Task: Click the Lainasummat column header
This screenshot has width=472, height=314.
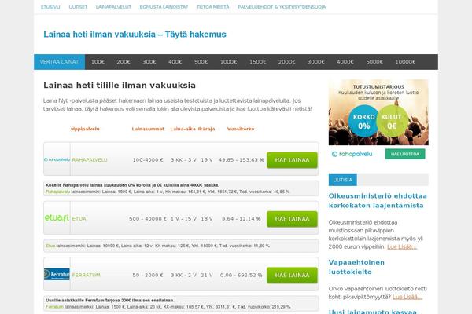Action: coord(148,129)
